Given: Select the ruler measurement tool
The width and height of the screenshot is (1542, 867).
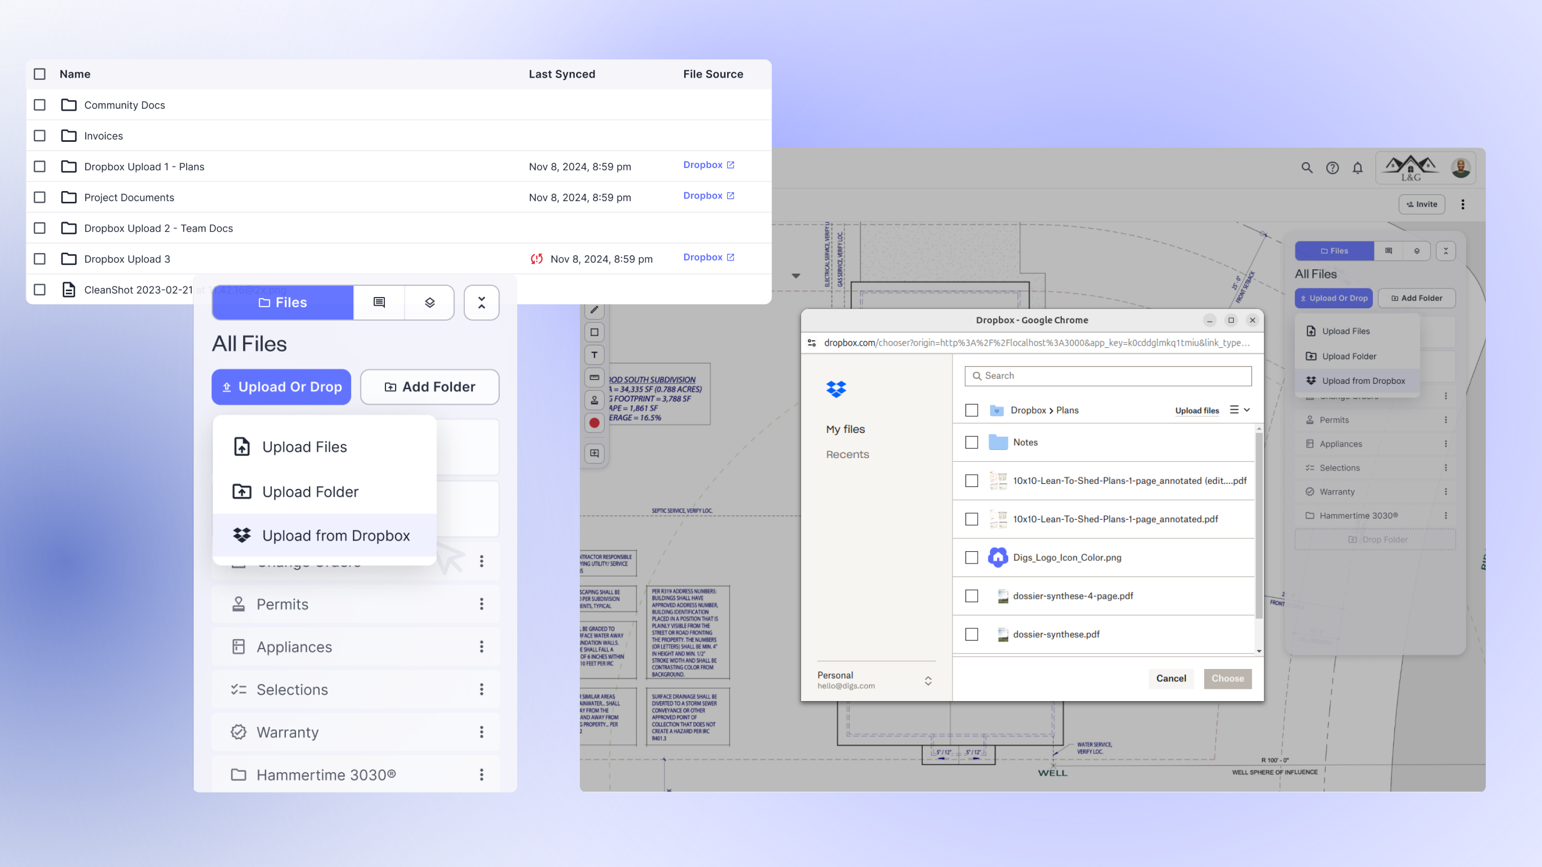Looking at the screenshot, I should (x=594, y=377).
